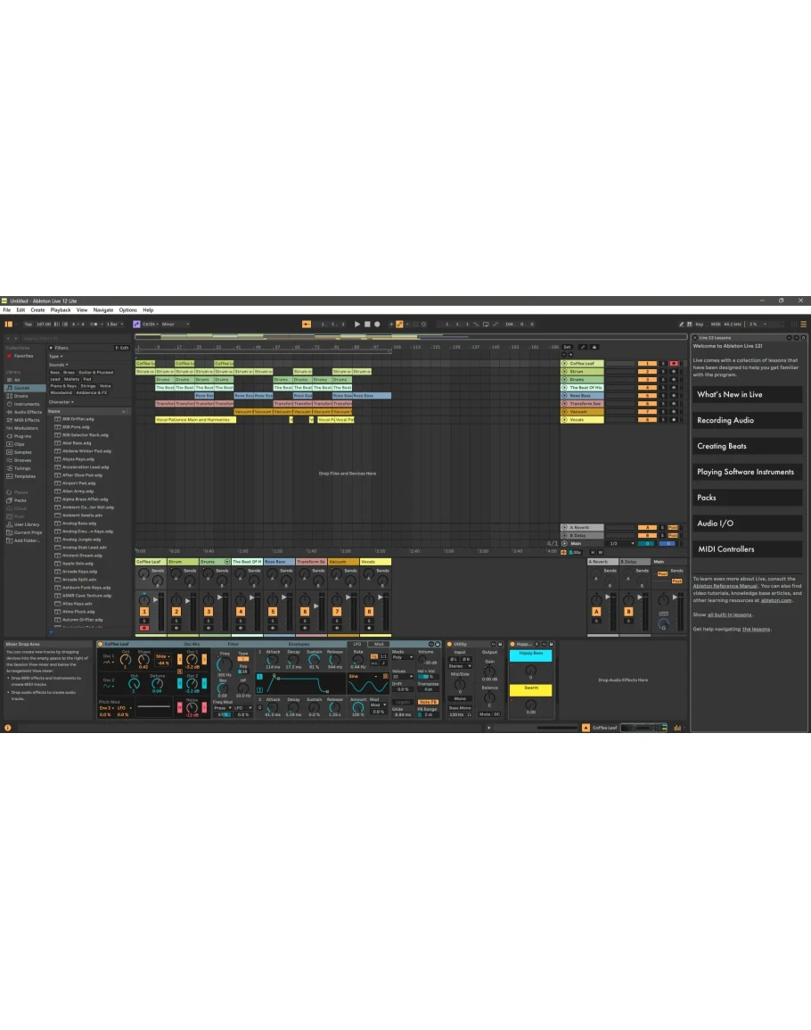Toggle the Coffee Leaf track activator
Image resolution: width=811 pixels, height=1030 pixels.
pos(646,364)
